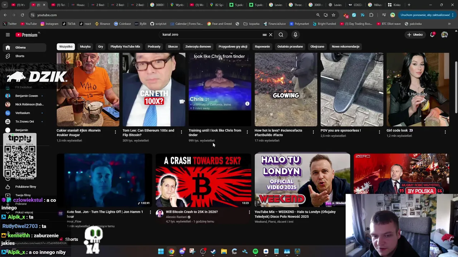Select the Rapowanie filter chip
The image size is (458, 257).
262,46
